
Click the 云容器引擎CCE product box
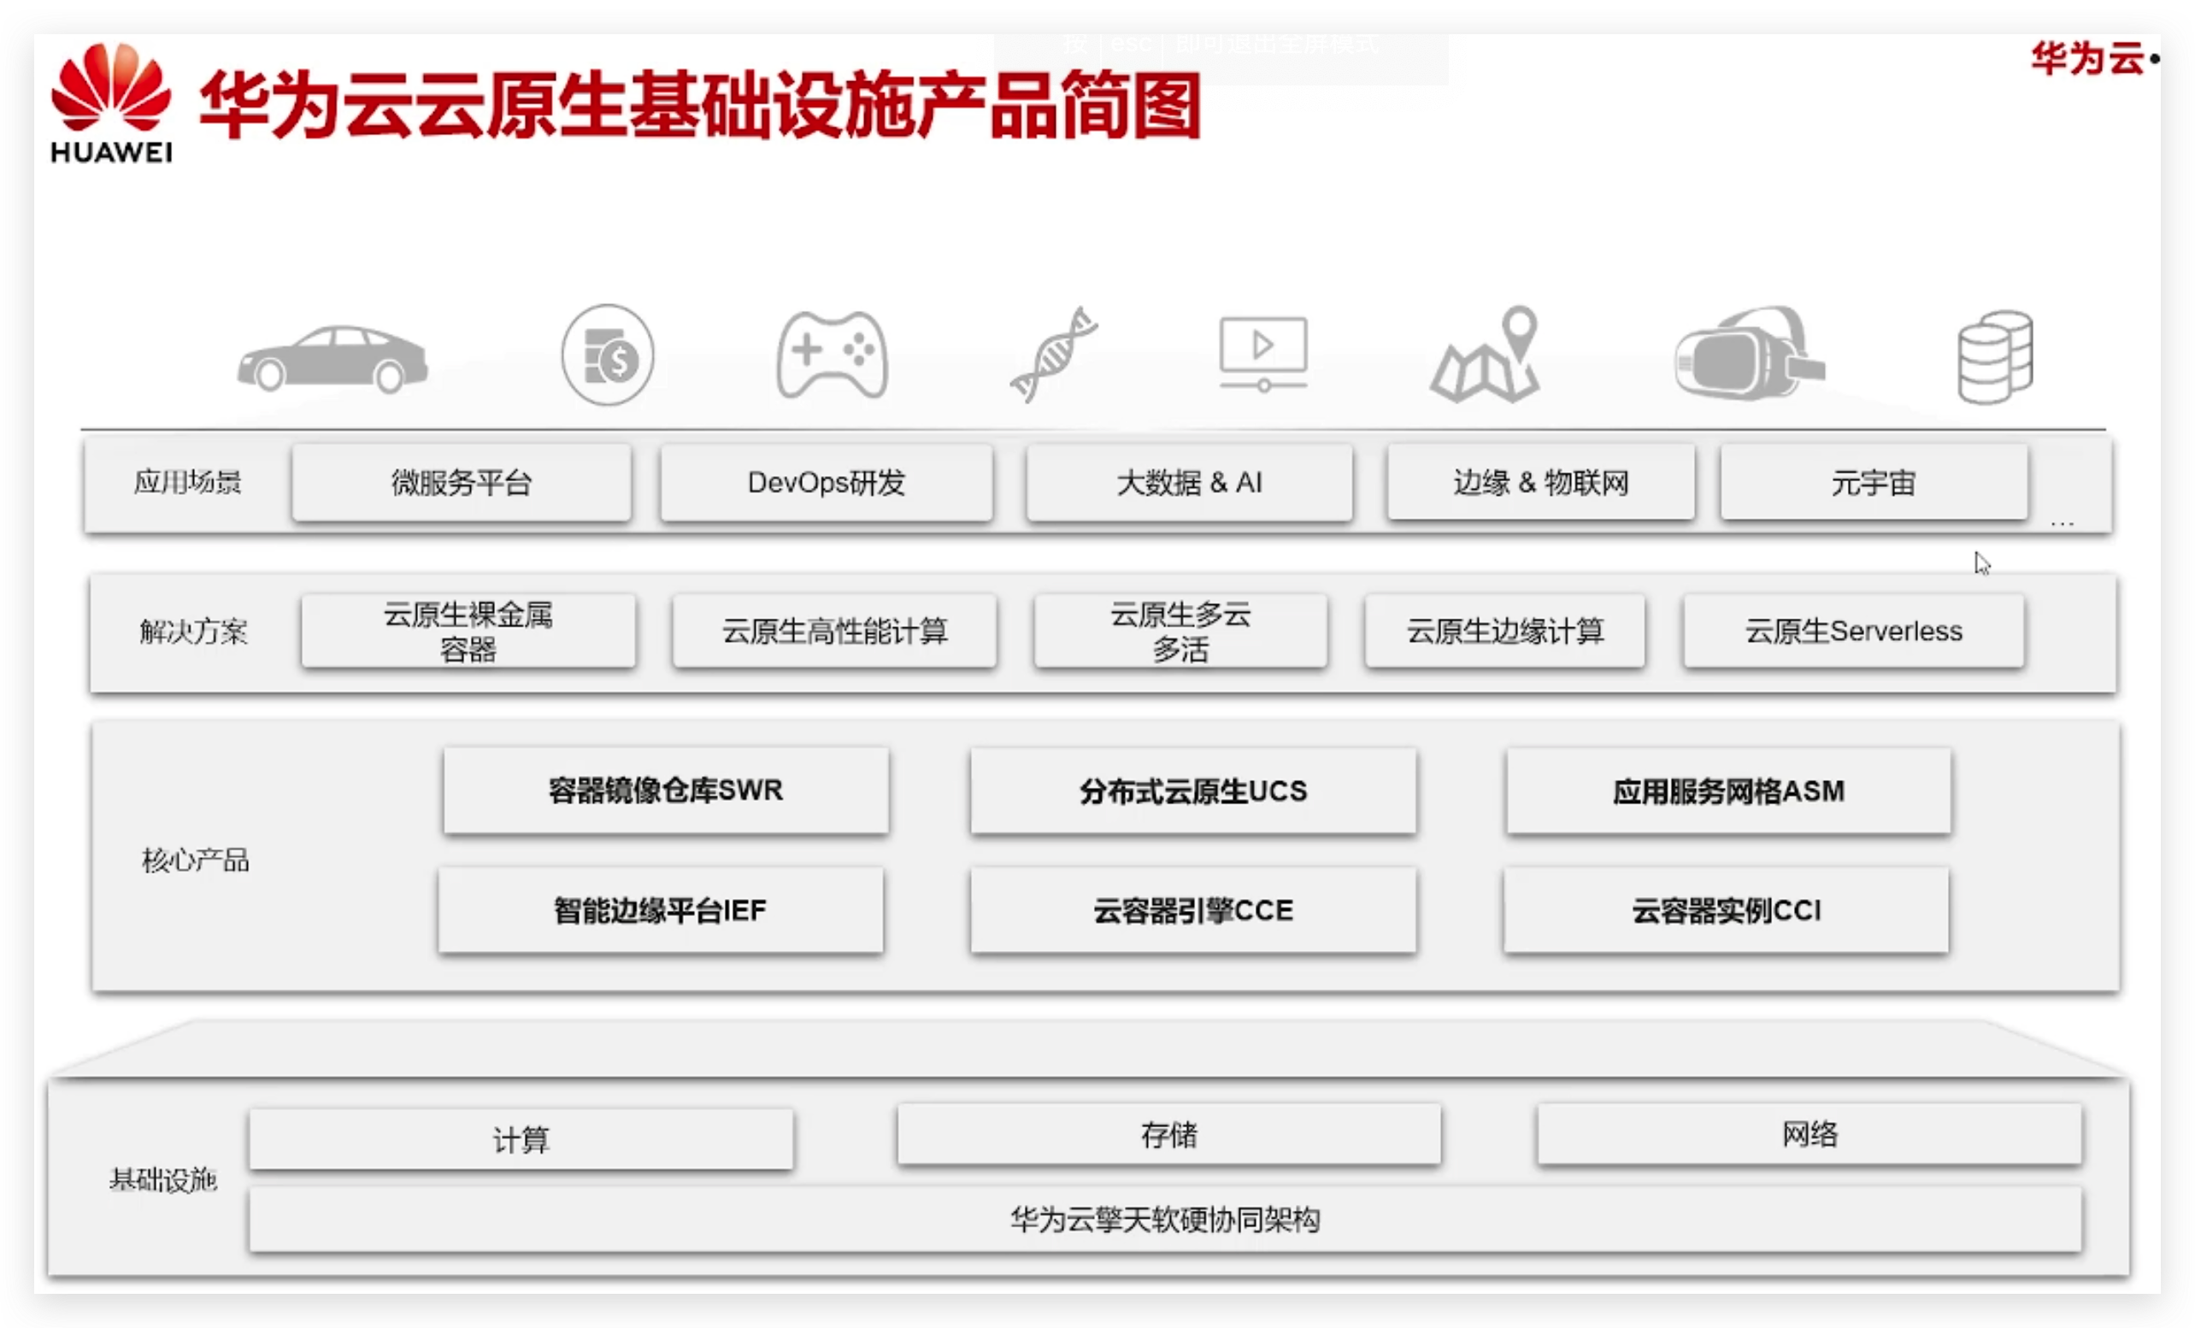[x=1193, y=910]
